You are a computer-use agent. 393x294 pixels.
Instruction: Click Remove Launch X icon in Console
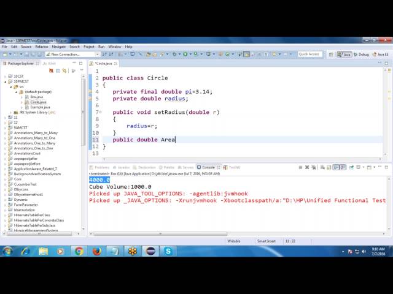307,167
